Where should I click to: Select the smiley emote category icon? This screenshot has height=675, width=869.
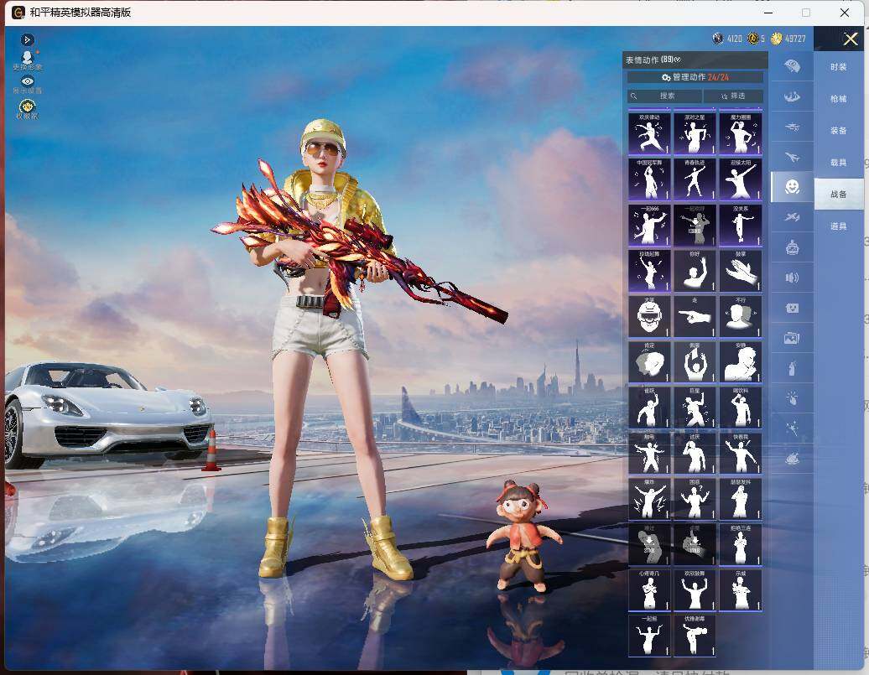point(792,187)
